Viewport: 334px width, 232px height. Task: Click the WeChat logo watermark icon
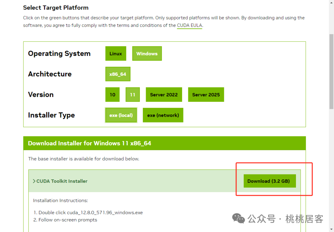[x=238, y=219]
